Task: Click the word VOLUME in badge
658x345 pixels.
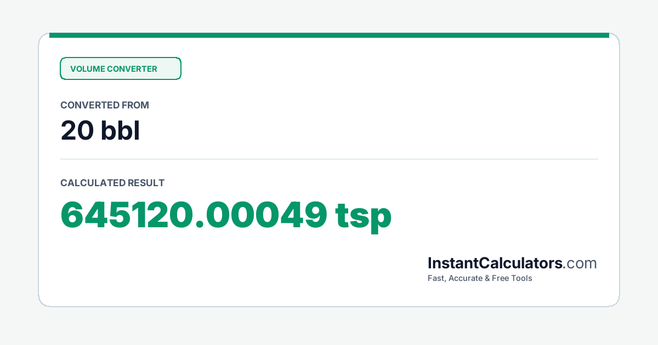Action: (x=87, y=69)
